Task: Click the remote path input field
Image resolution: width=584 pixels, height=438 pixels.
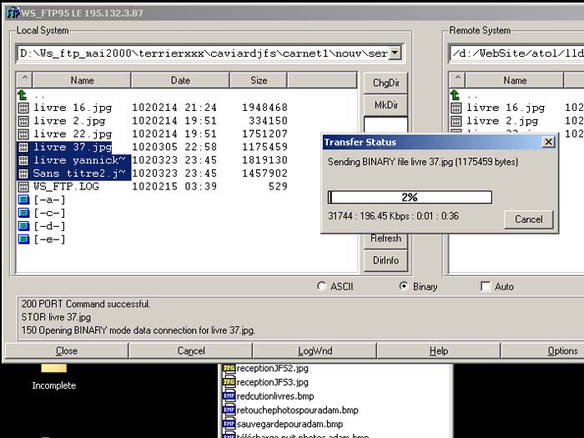Action: point(517,53)
